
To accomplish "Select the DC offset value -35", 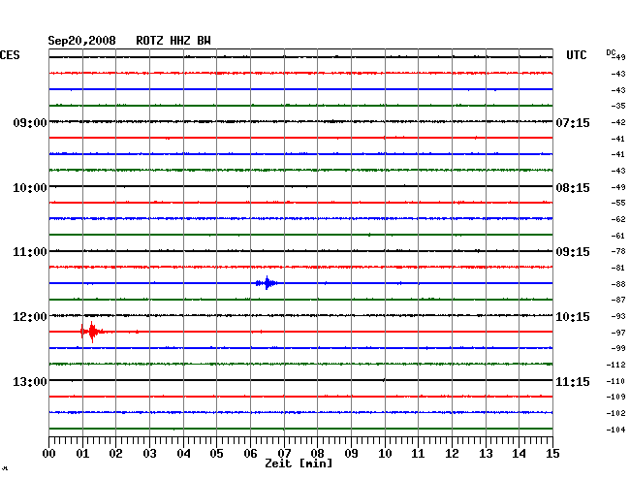I will [618, 106].
